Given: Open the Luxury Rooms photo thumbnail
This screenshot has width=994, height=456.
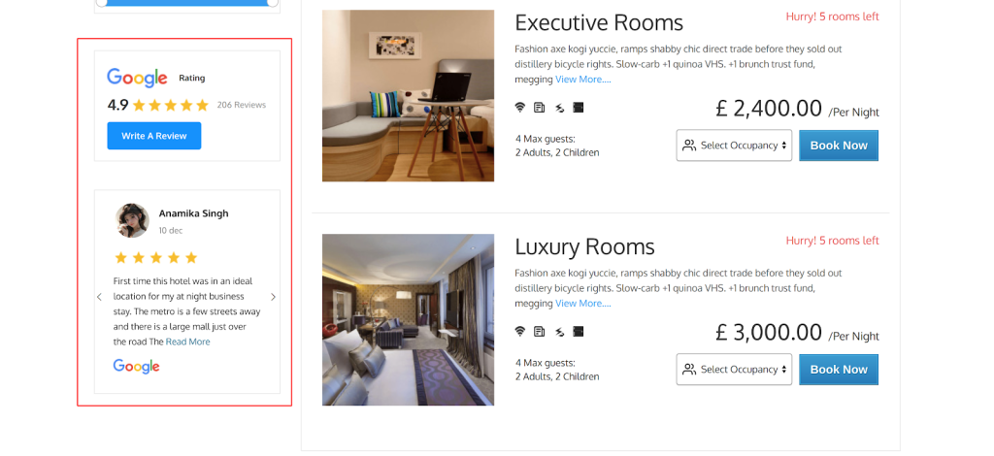Looking at the screenshot, I should [x=408, y=320].
